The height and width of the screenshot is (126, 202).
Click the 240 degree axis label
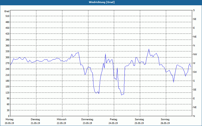pos(8,69)
